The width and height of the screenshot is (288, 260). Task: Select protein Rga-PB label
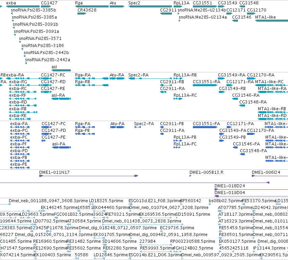pyautogui.click(x=82, y=131)
